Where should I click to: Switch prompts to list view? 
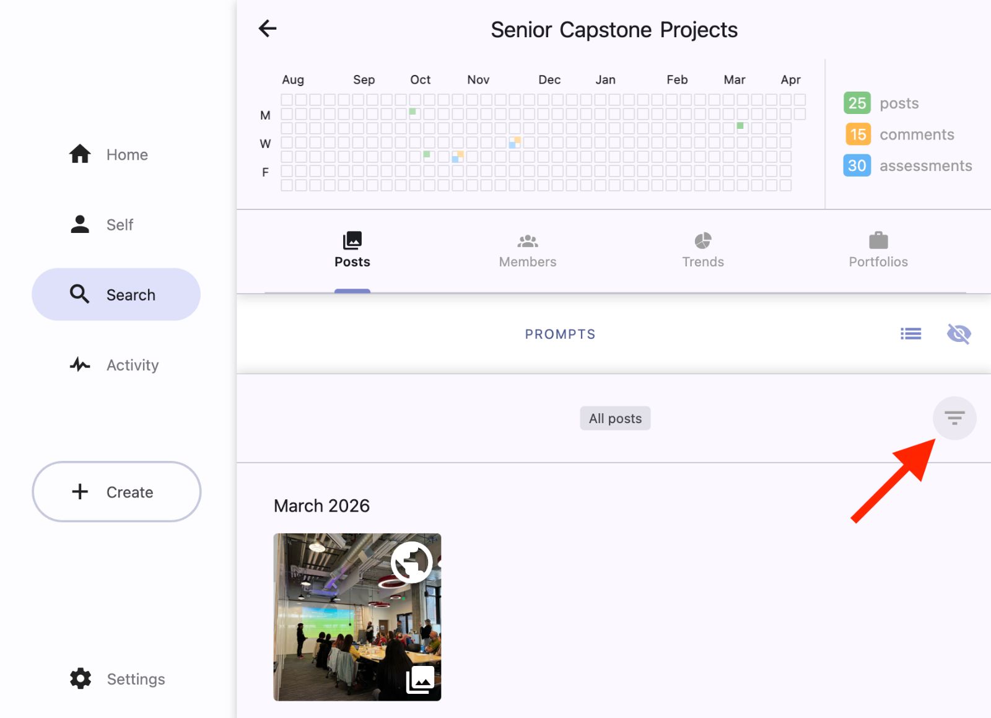coord(910,334)
